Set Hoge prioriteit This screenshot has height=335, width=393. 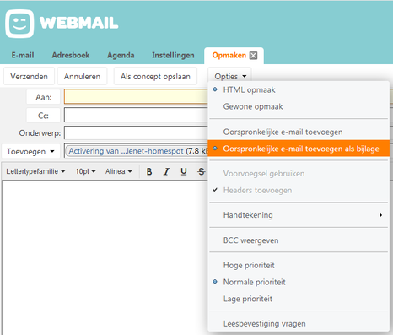click(299, 265)
